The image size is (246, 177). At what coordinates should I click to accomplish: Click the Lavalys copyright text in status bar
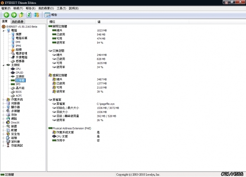(x=138, y=174)
